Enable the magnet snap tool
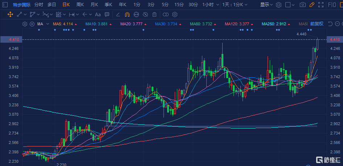This screenshot has height=166, width=343. pyautogui.click(x=127, y=14)
